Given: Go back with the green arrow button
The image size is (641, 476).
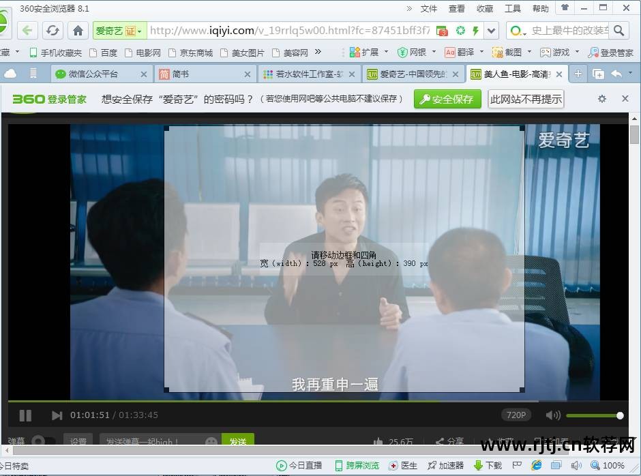Looking at the screenshot, I should pyautogui.click(x=27, y=30).
